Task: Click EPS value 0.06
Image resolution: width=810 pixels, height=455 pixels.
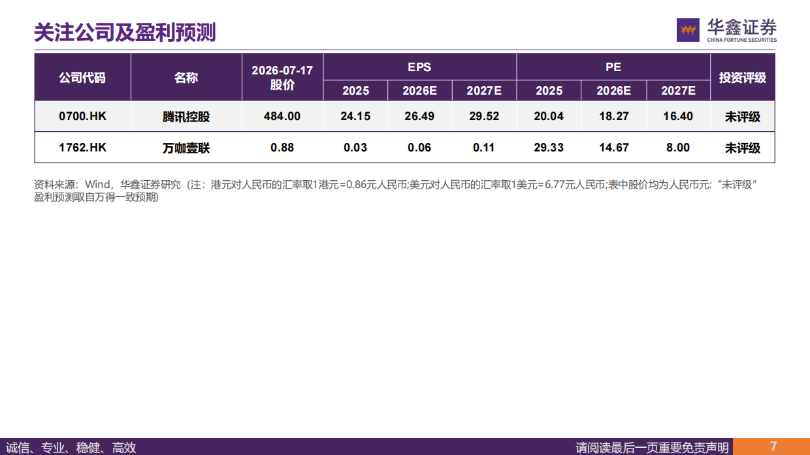Action: coord(419,148)
